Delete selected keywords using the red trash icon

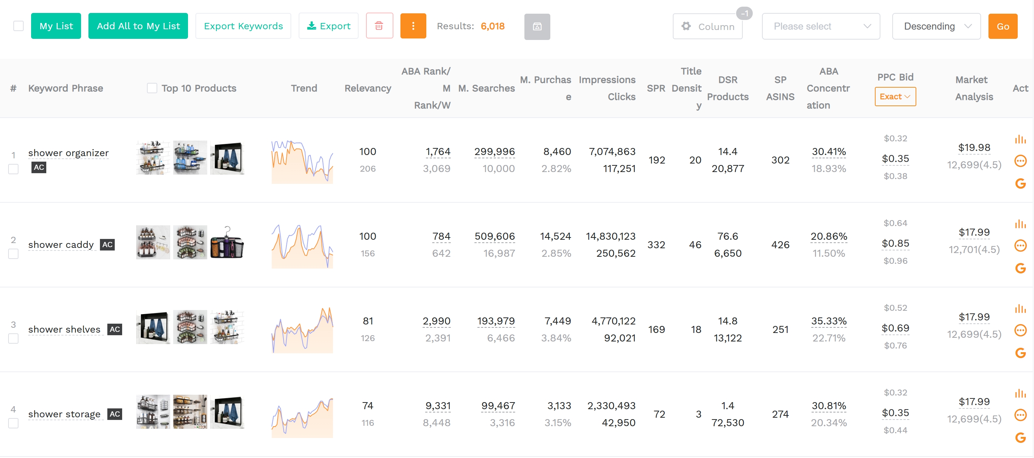[x=379, y=26]
